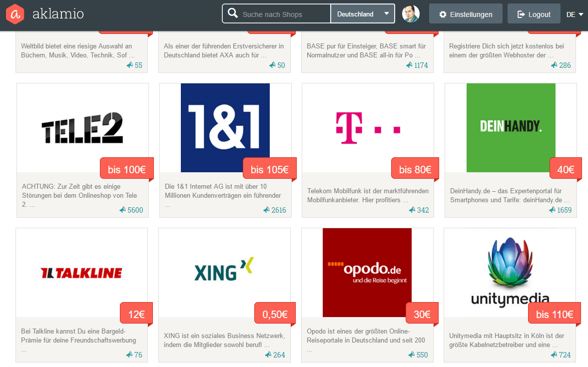Image resolution: width=588 pixels, height=367 pixels.
Task: Open the Deutschland country dropdown
Action: pyautogui.click(x=363, y=14)
